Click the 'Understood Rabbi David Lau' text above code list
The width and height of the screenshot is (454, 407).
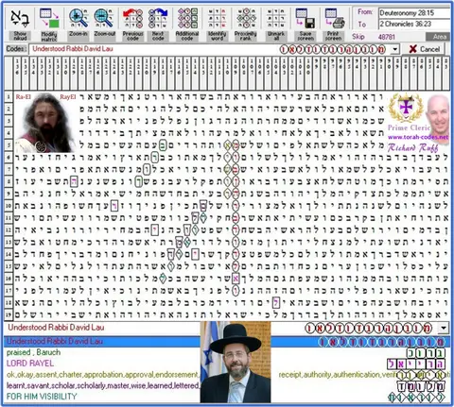tap(56, 328)
